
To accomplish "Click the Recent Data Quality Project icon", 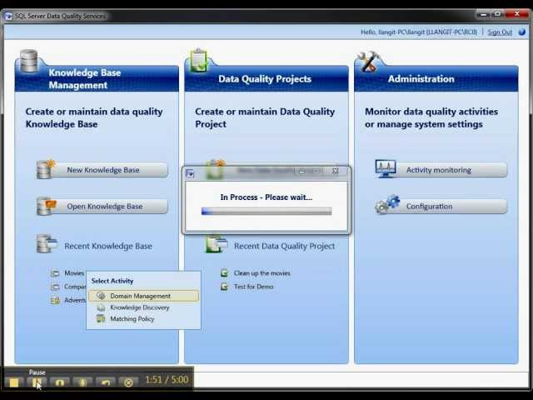I will click(x=216, y=243).
